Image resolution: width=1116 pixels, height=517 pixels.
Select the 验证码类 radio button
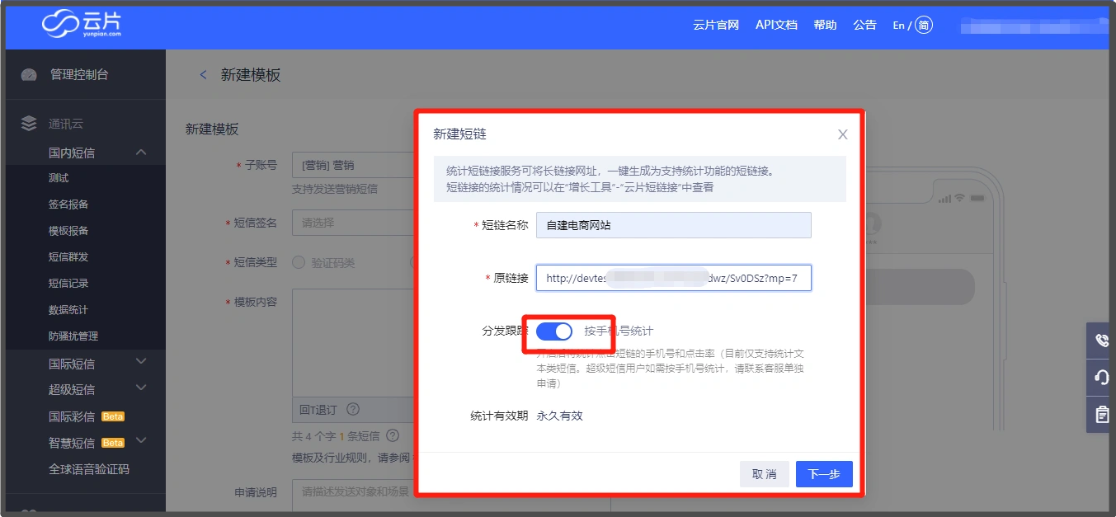coord(299,263)
